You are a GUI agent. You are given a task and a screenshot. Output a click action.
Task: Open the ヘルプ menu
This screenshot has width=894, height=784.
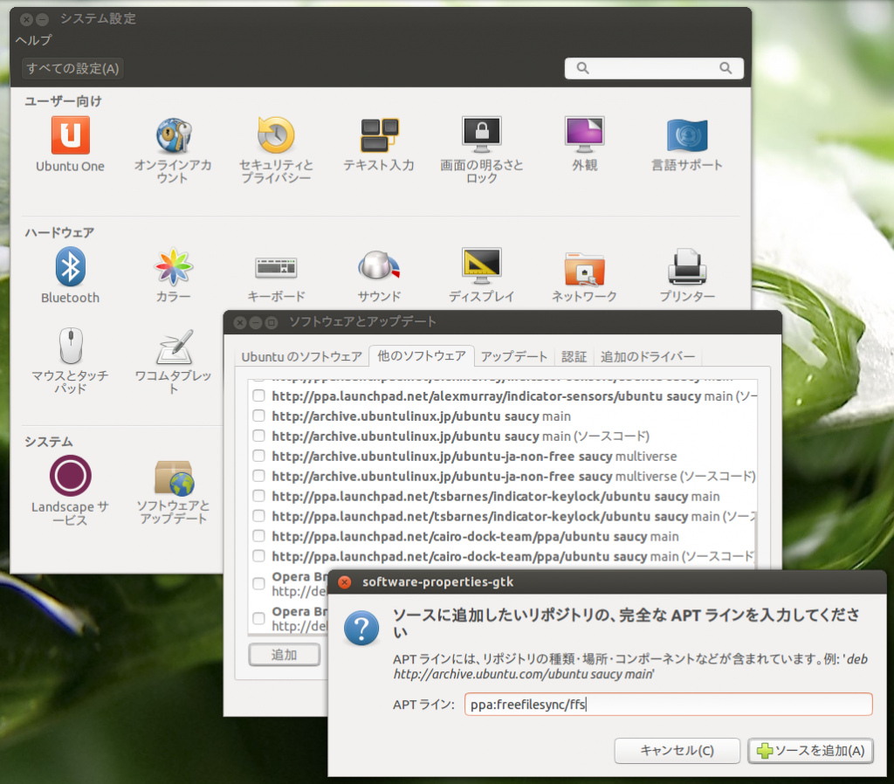[x=33, y=40]
